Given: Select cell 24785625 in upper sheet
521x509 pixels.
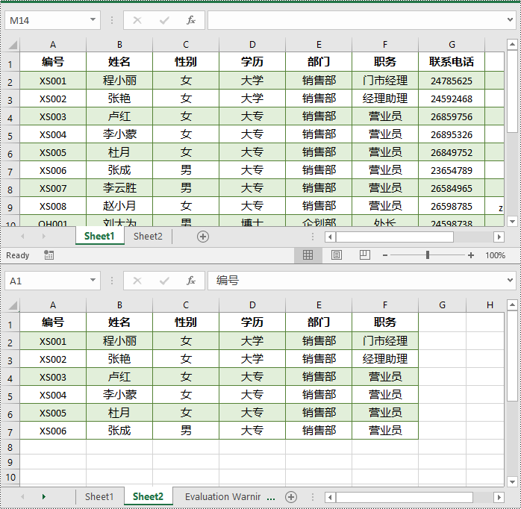Looking at the screenshot, I should click(x=452, y=81).
